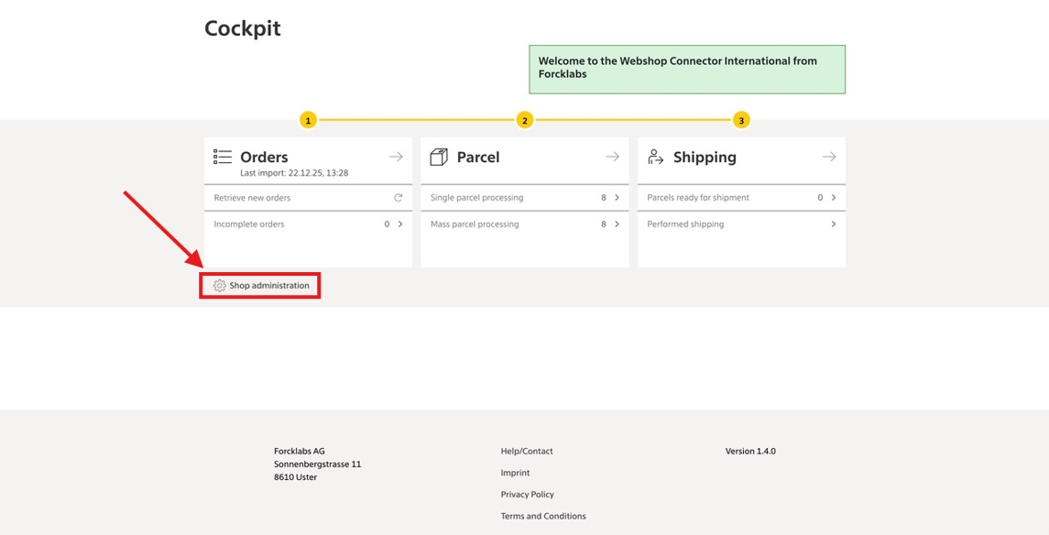1049x535 pixels.
Task: Expand Single parcel processing chevron
Action: [617, 198]
